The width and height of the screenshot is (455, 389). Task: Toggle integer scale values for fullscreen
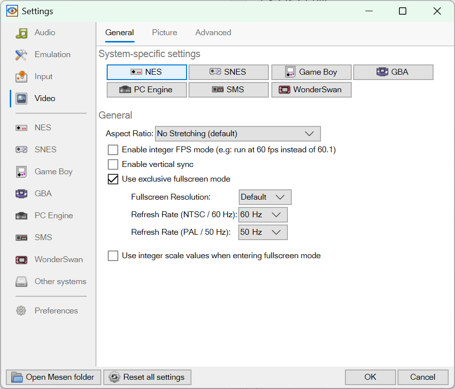point(113,256)
